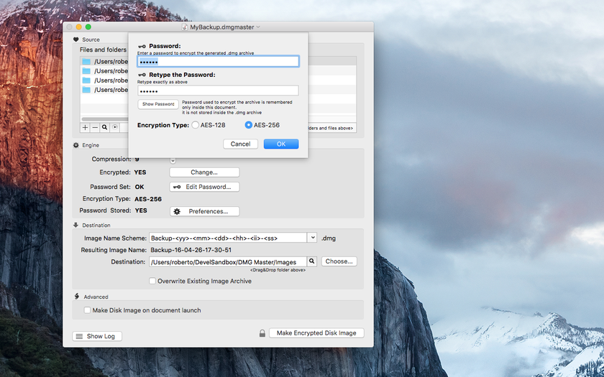The height and width of the screenshot is (377, 604).
Task: Click the Retype the Password field
Action: pos(218,91)
